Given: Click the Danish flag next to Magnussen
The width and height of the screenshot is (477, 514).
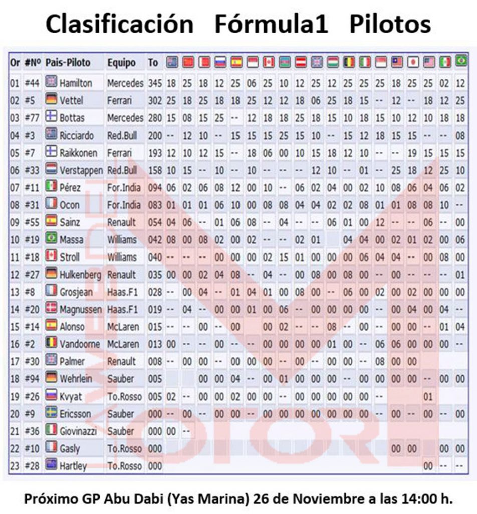Looking at the screenshot, I should coord(51,309).
